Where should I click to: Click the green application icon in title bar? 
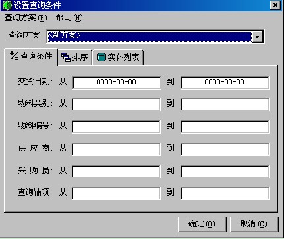click(7, 5)
